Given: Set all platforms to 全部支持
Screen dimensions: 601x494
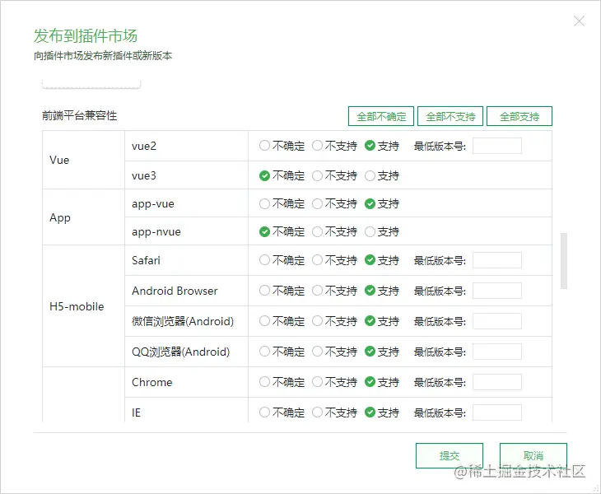Looking at the screenshot, I should pyautogui.click(x=519, y=116).
